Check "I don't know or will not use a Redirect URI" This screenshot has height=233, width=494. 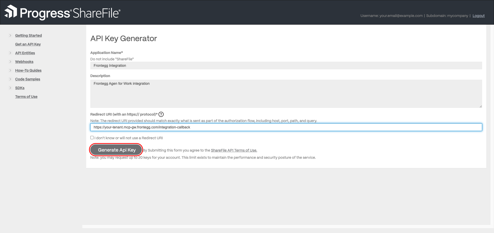[x=92, y=138]
